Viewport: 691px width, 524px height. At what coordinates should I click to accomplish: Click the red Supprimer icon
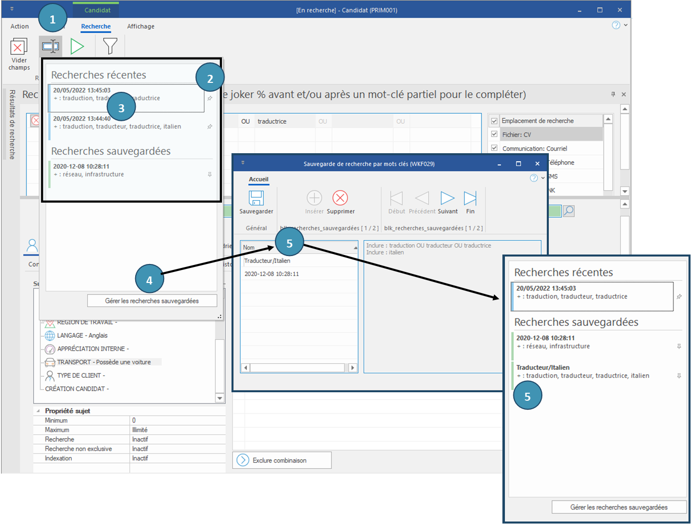(x=340, y=198)
